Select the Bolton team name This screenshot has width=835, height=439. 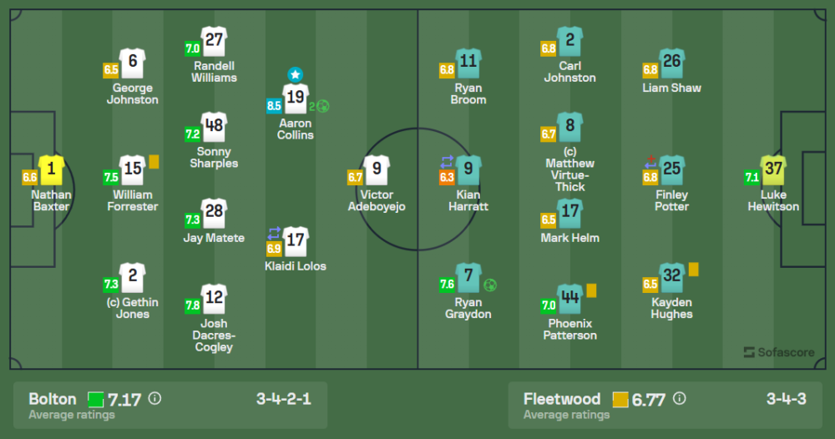(x=53, y=399)
